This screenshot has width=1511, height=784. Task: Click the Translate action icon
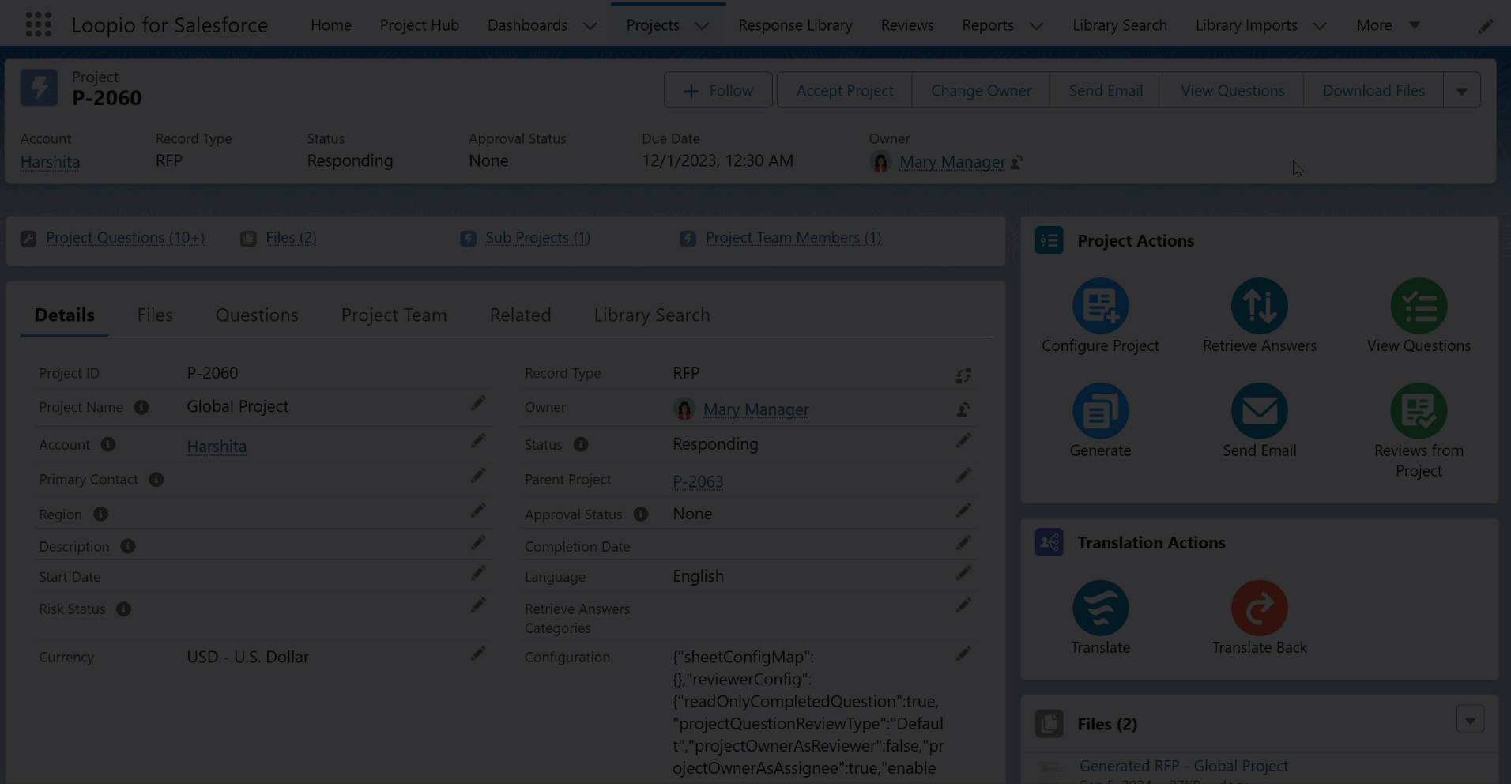tap(1100, 608)
